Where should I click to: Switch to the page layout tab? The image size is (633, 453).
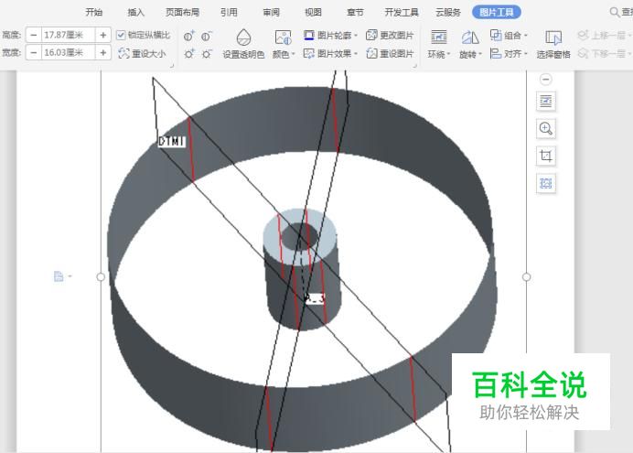point(182,12)
